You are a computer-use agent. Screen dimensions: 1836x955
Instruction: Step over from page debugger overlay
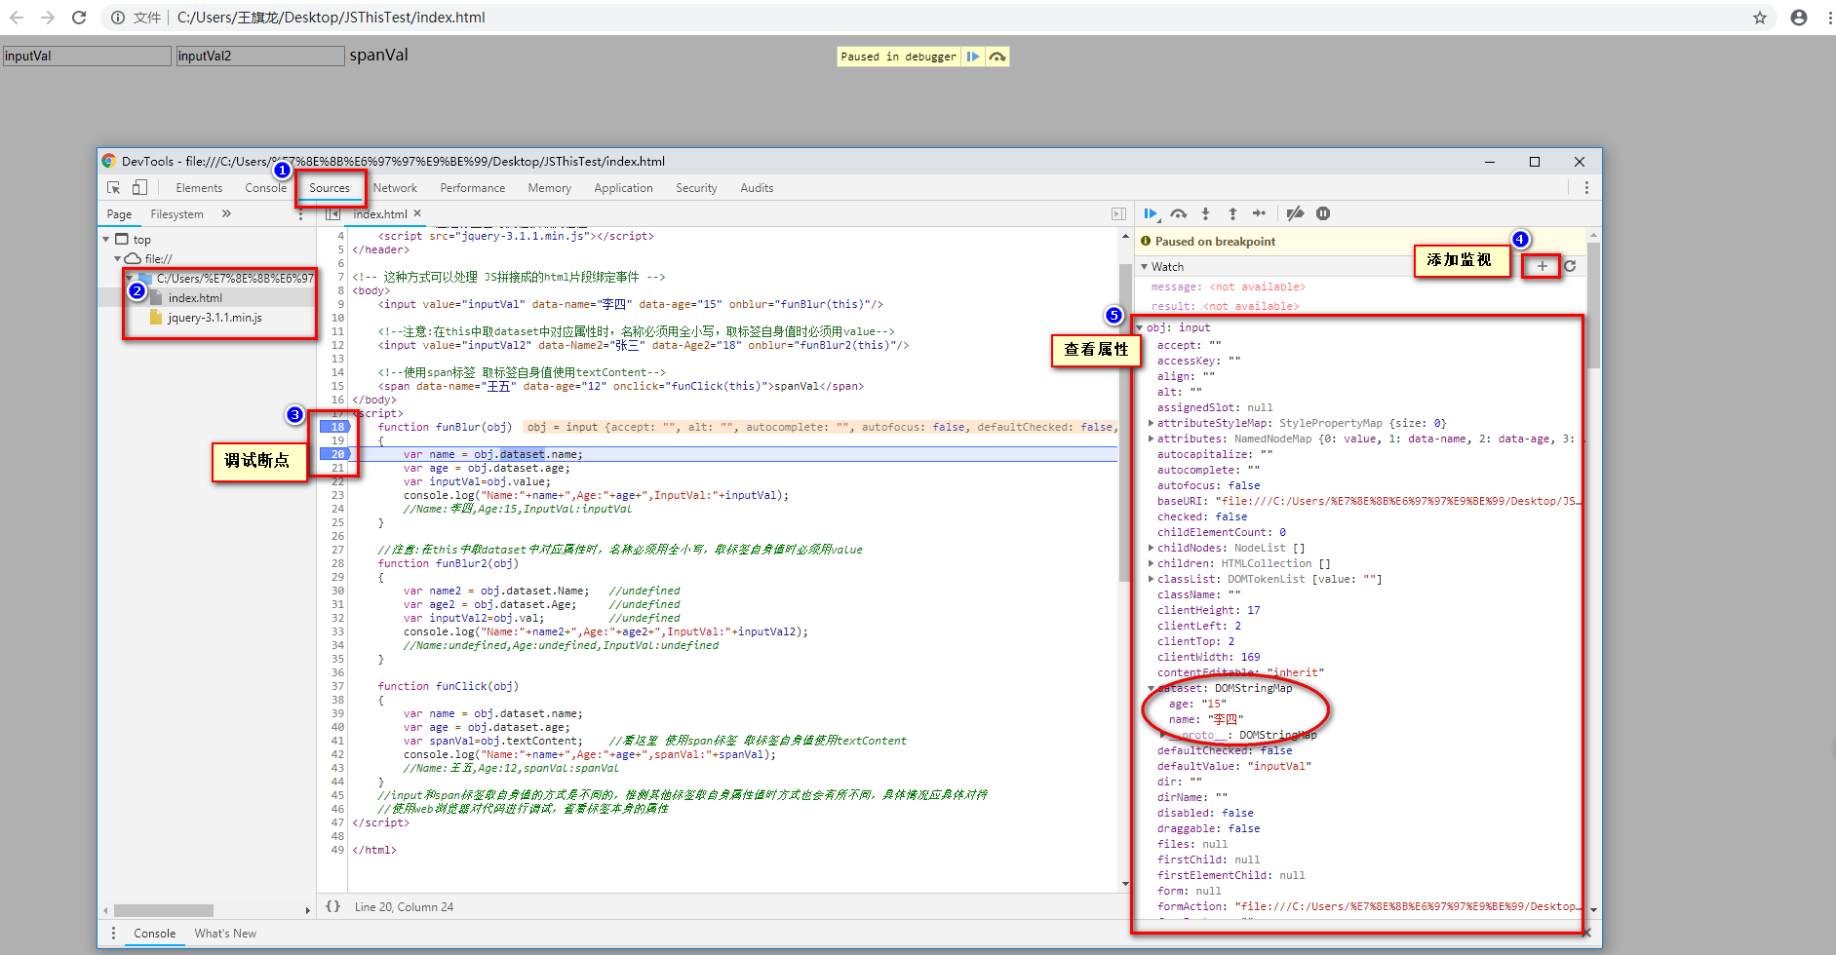click(996, 57)
